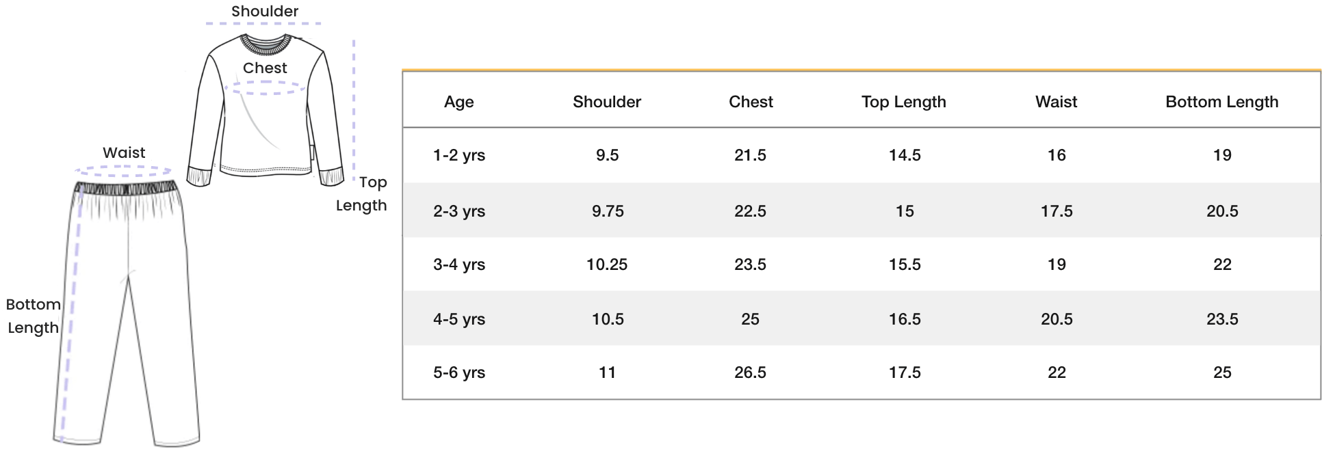Select the Waist column header in the table
1322x449 pixels.
point(1057,102)
